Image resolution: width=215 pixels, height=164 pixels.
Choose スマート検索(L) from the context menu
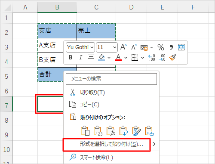[x=111, y=158]
